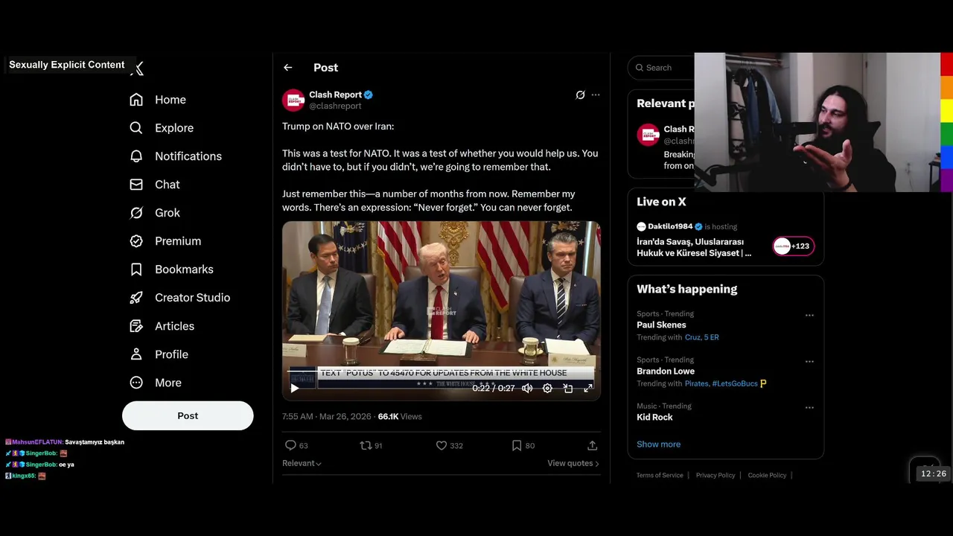Open the X logo home link
Image resolution: width=953 pixels, height=536 pixels.
pos(138,69)
